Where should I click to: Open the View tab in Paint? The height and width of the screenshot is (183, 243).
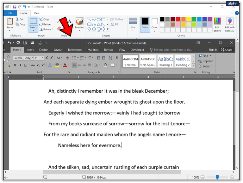pos(37,13)
